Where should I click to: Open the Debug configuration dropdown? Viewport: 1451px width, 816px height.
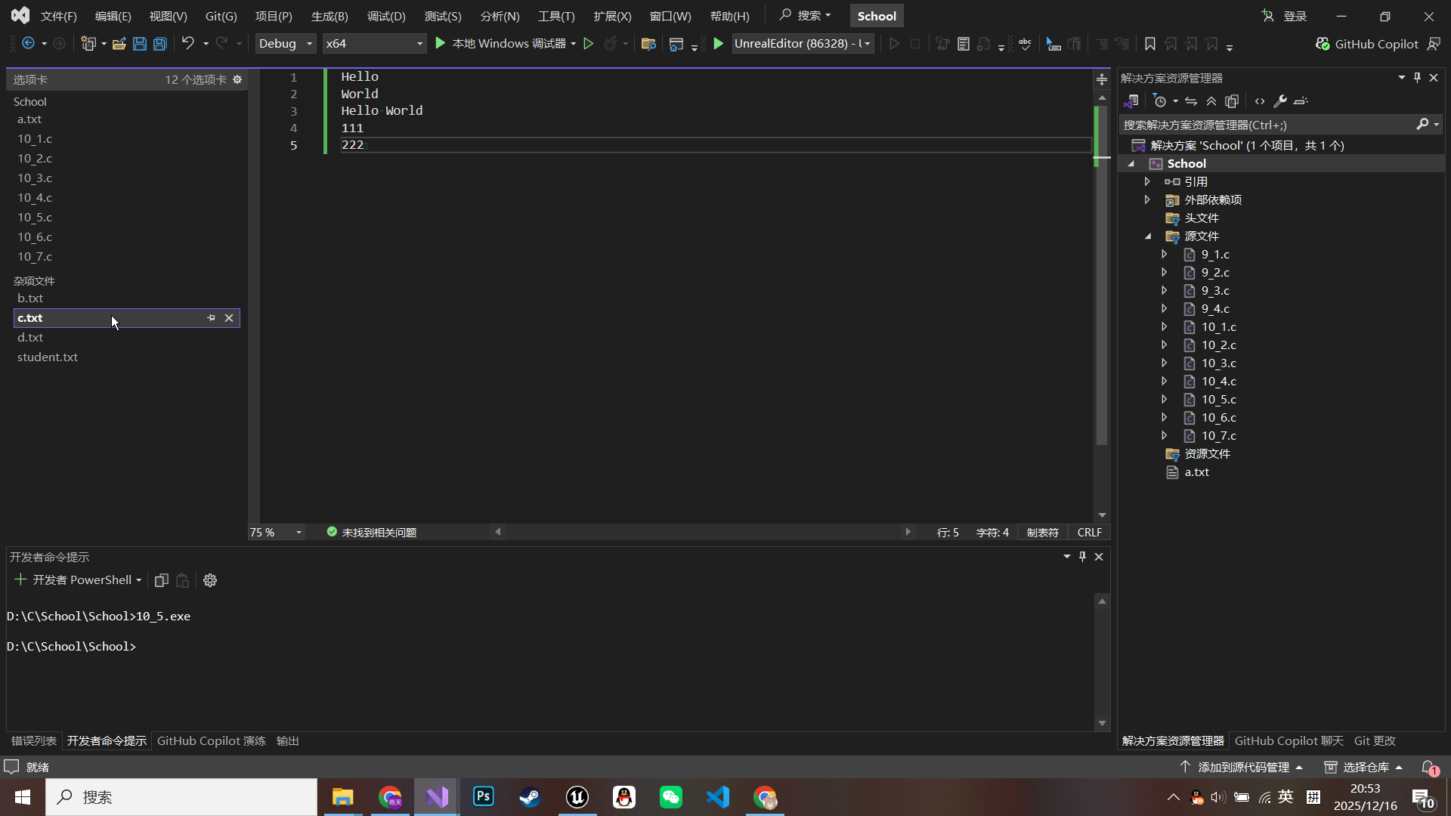coord(286,44)
